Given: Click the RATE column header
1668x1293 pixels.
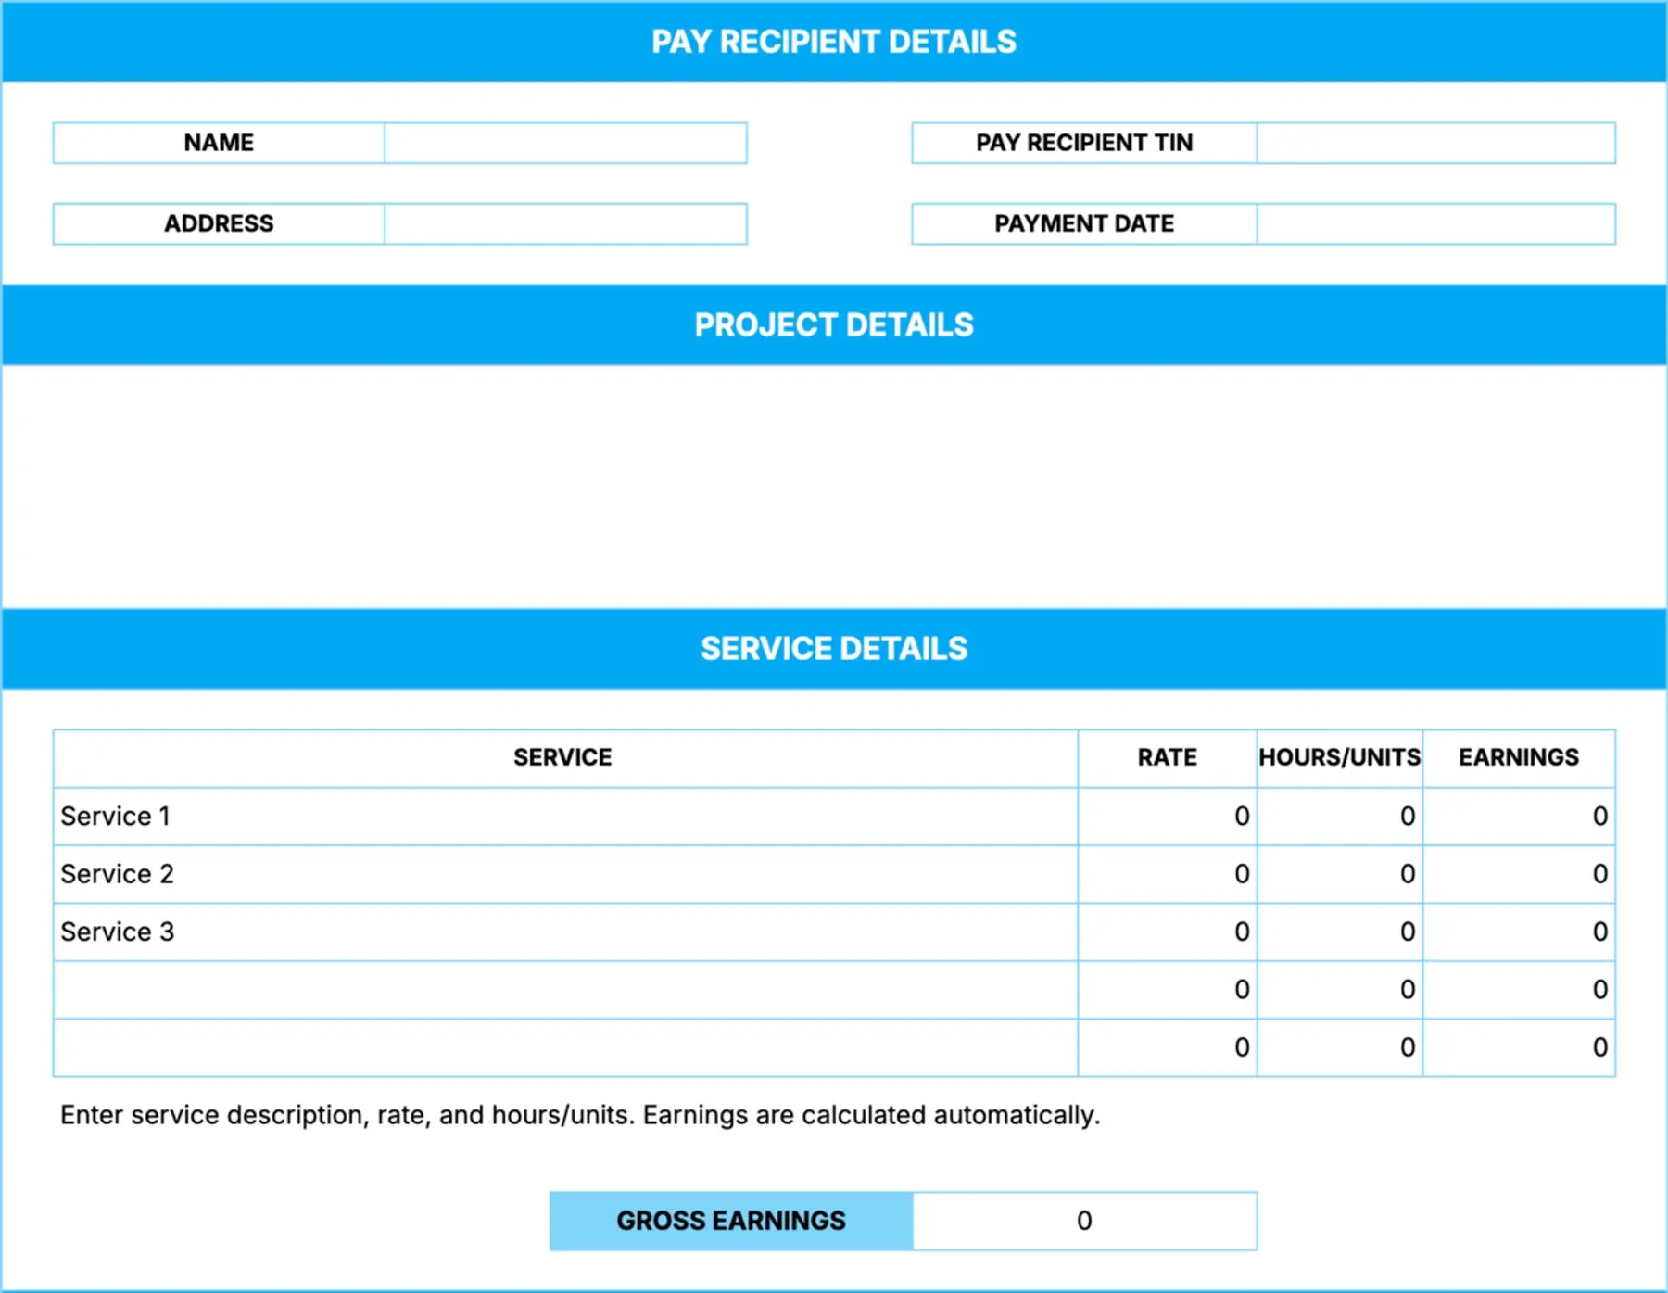Looking at the screenshot, I should click(x=1167, y=758).
